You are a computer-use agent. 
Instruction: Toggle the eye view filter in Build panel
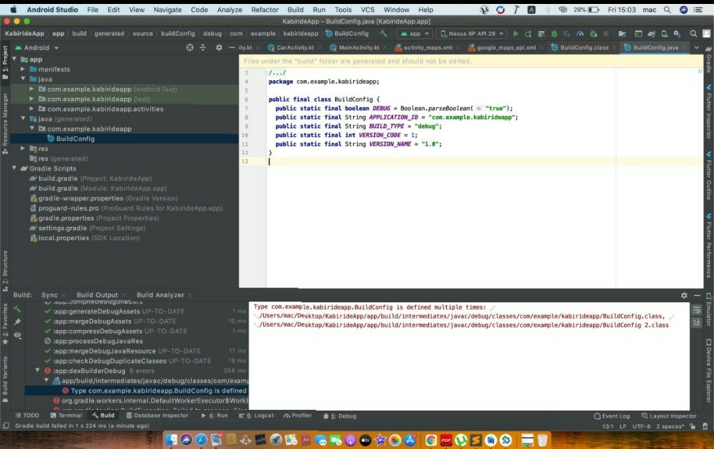pos(17,335)
